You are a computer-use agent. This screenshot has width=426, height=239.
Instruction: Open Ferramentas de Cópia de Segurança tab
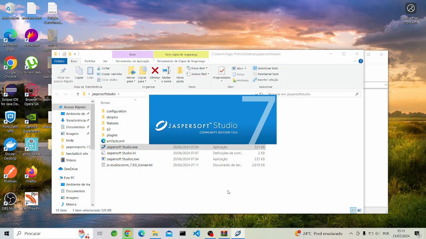pyautogui.click(x=181, y=61)
